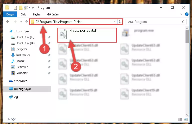The image size is (192, 124).
Task: Click the back navigation arrow
Action: [x=8, y=22]
